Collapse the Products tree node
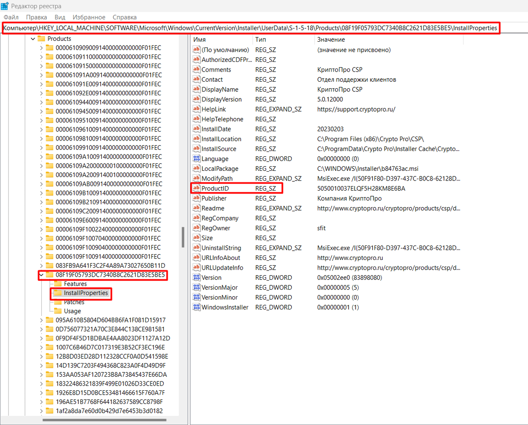Viewport: 528px width, 425px height. [x=33, y=39]
